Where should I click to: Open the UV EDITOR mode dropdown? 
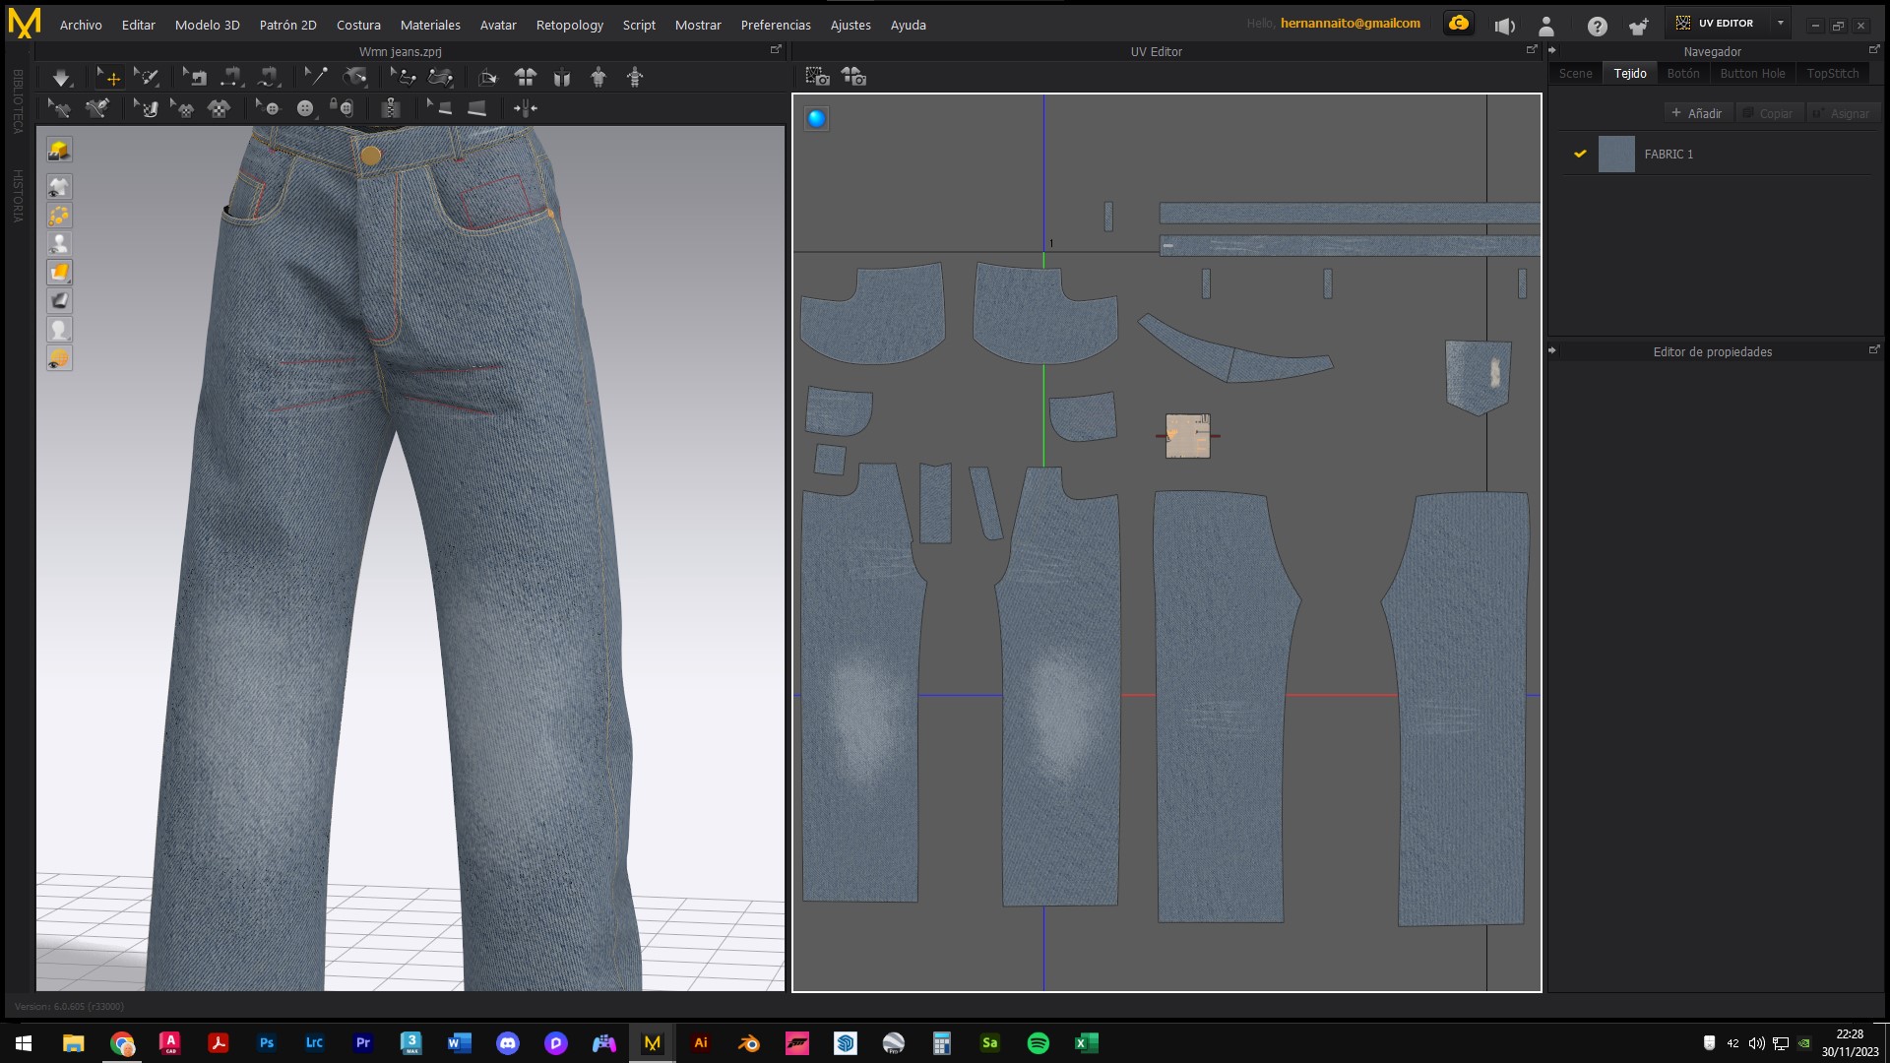(1781, 24)
